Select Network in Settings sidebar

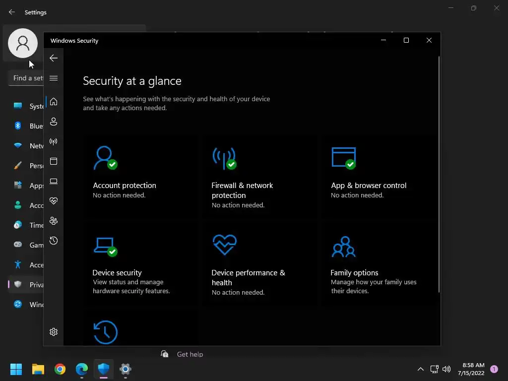point(26,146)
